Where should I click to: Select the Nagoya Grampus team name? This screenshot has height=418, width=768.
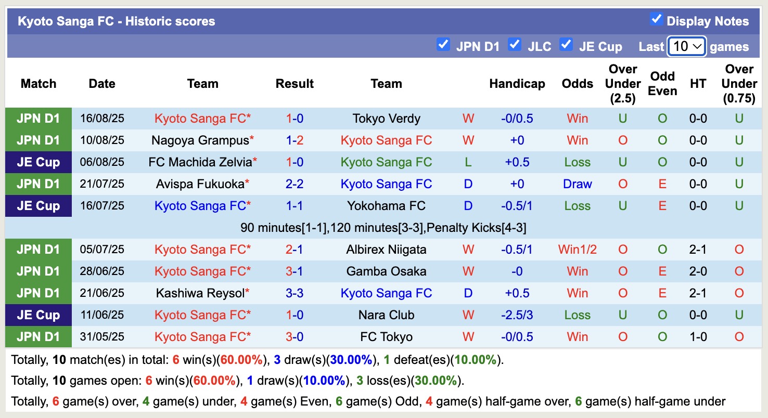(200, 140)
